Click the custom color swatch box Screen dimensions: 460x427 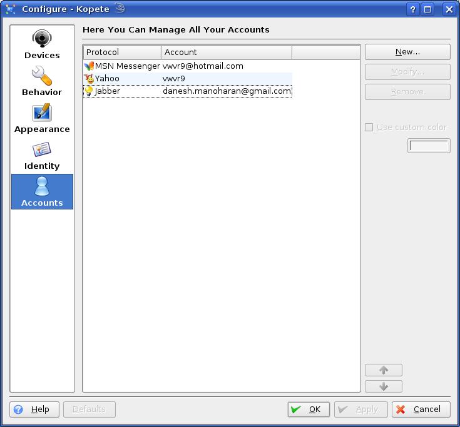tap(429, 146)
